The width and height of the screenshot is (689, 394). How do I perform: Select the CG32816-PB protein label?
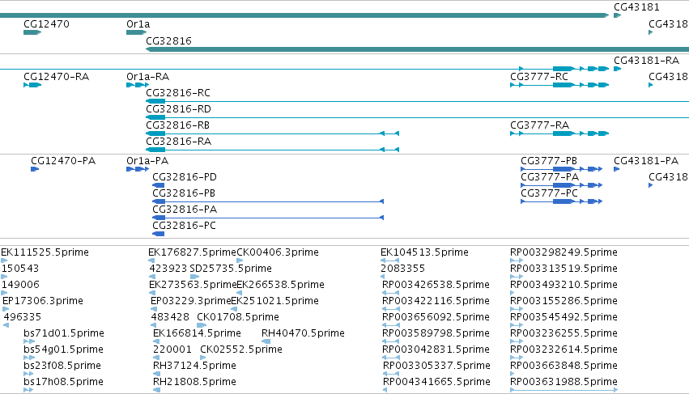(x=184, y=193)
